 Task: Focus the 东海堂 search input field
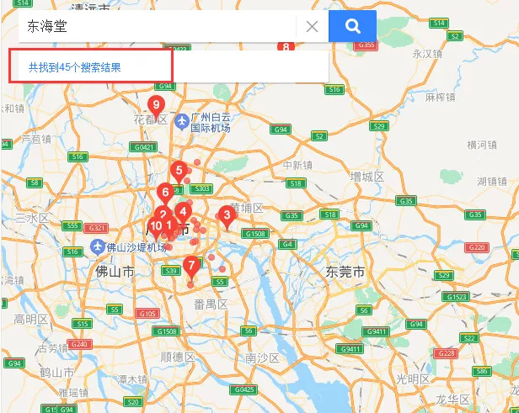click(x=158, y=26)
